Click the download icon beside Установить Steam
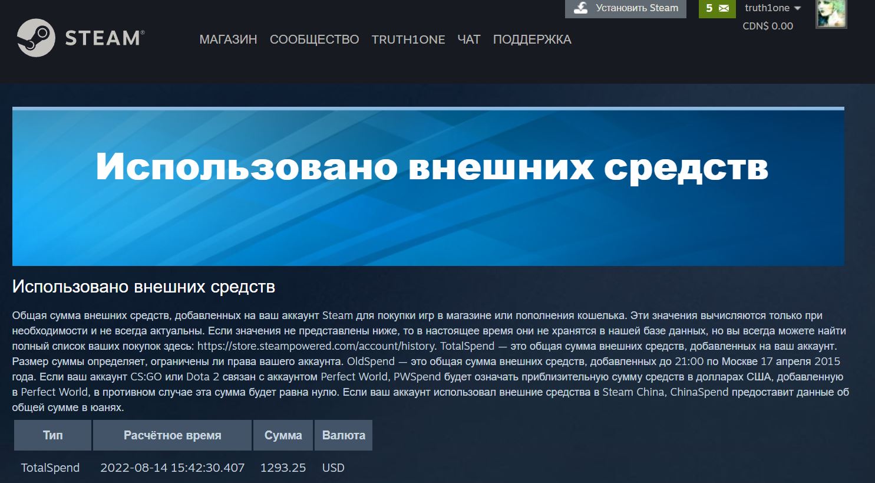The height and width of the screenshot is (483, 875). pyautogui.click(x=581, y=8)
